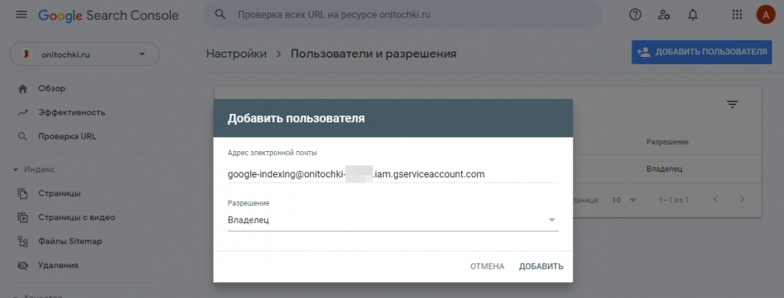This screenshot has width=784, height=298.
Task: Click the Добавить пользователя dialog title
Action: coord(296,119)
